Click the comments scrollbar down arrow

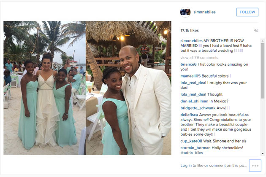(x=263, y=153)
